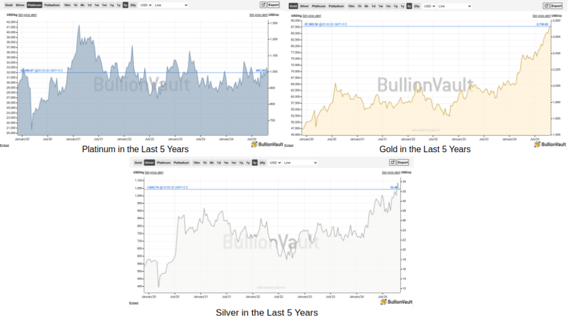Click Export on the Silver chart
The height and width of the screenshot is (320, 570).
tap(403, 162)
